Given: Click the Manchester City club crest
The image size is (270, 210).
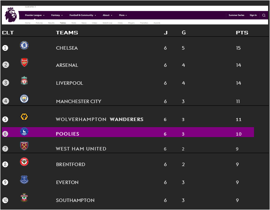Looking at the screenshot, I should [x=24, y=99].
